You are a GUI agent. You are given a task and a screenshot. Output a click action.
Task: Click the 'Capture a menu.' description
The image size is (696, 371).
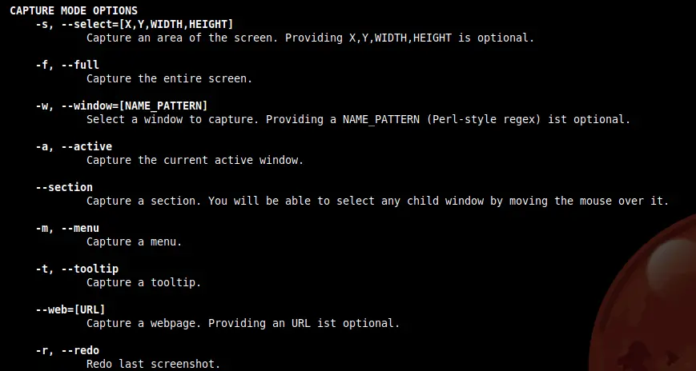point(134,241)
